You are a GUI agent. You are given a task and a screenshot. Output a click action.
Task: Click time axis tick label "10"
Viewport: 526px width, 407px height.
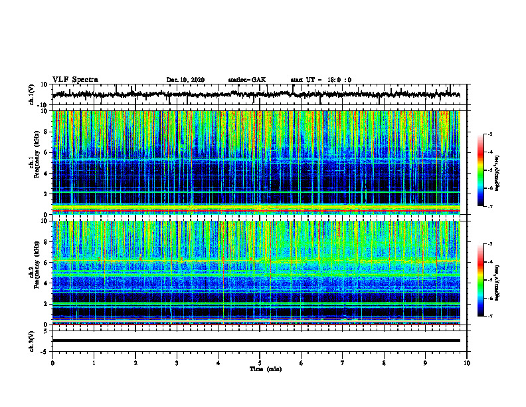pyautogui.click(x=467, y=363)
